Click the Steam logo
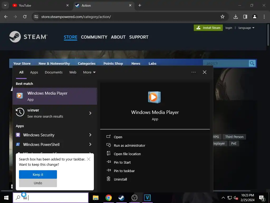270x203 pixels. pos(28,37)
